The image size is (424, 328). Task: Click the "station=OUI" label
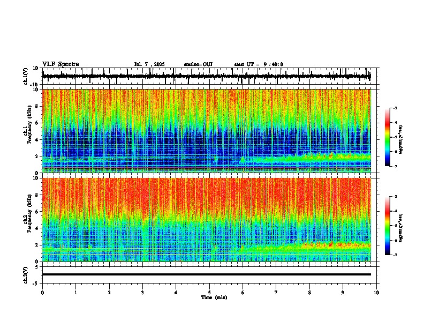(x=198, y=64)
